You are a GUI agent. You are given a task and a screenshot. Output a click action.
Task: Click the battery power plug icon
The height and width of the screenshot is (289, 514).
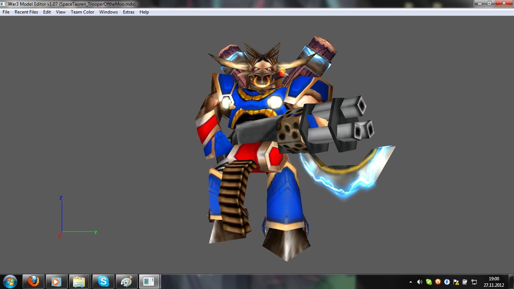click(x=465, y=282)
